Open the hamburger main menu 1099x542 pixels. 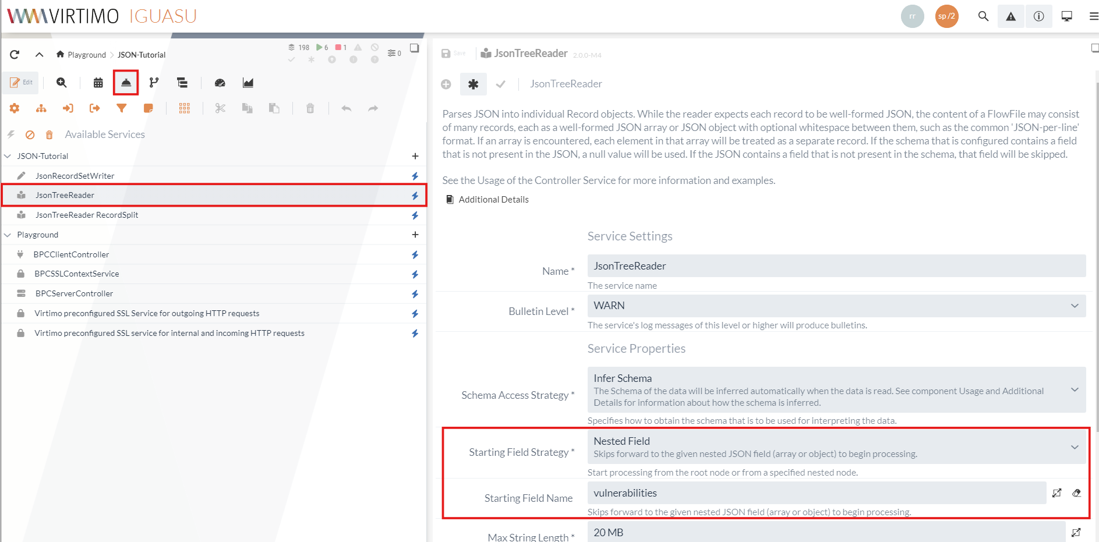pyautogui.click(x=1094, y=16)
